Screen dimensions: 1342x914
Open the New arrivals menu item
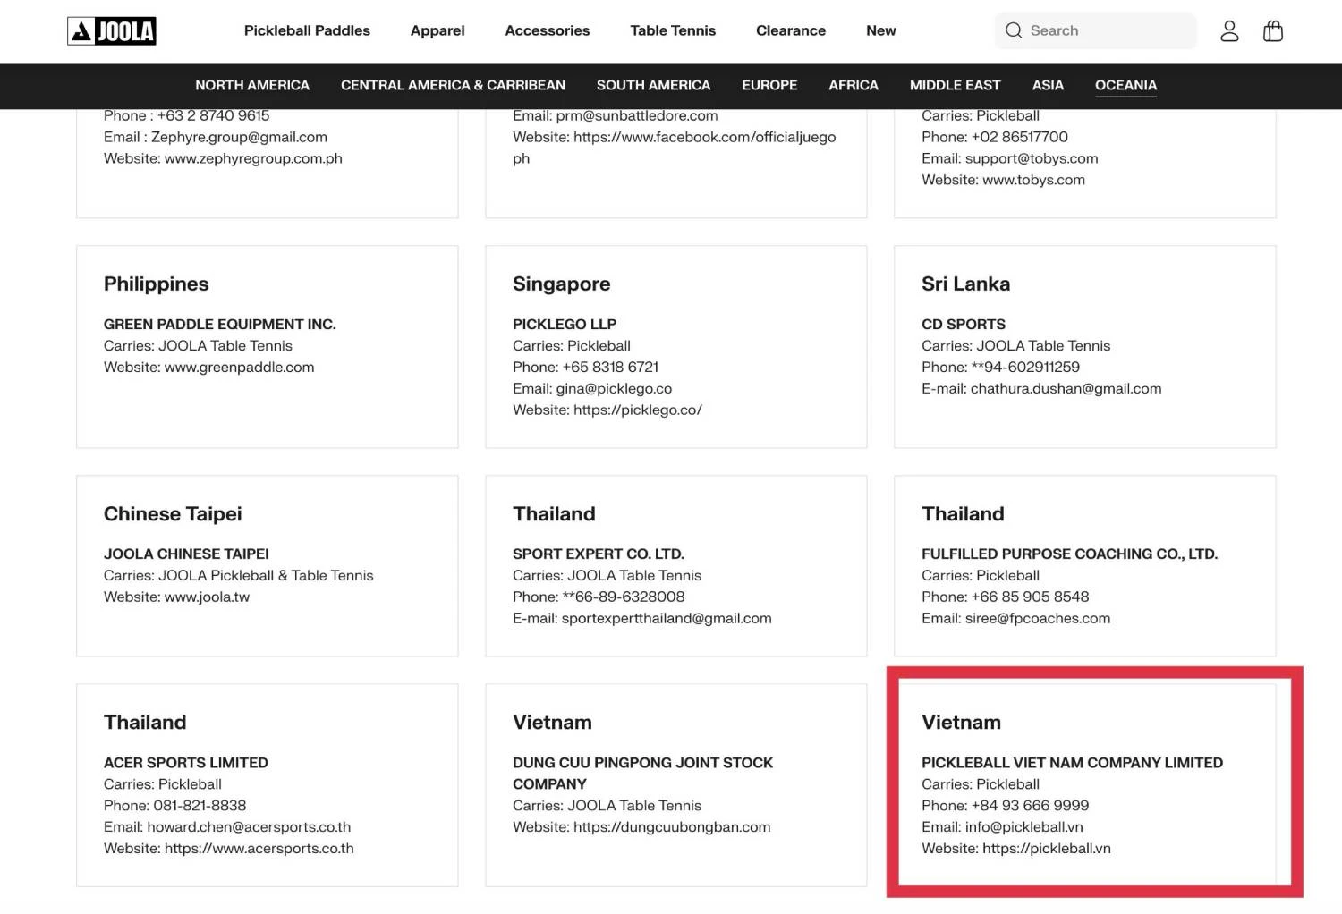click(880, 30)
